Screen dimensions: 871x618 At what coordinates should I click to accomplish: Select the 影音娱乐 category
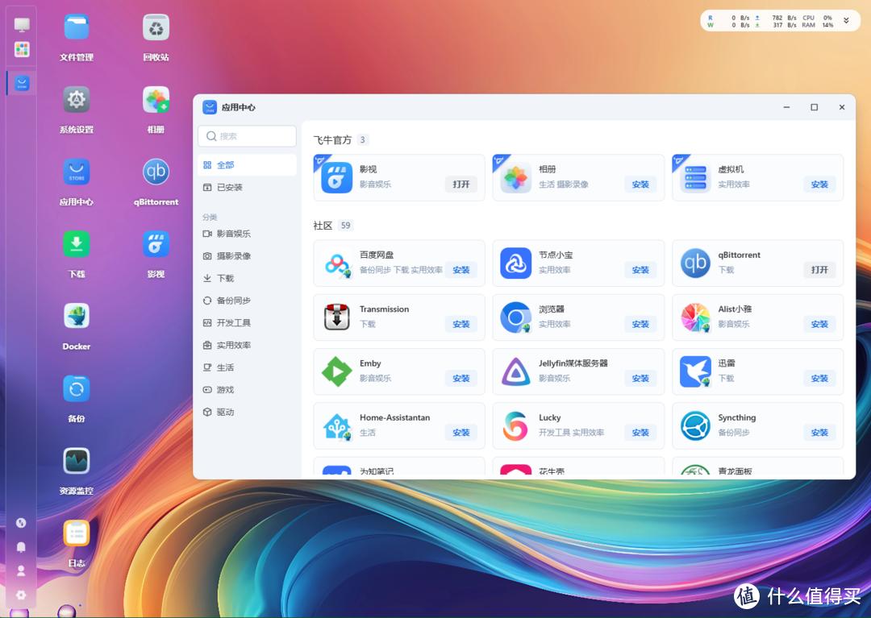(247, 234)
